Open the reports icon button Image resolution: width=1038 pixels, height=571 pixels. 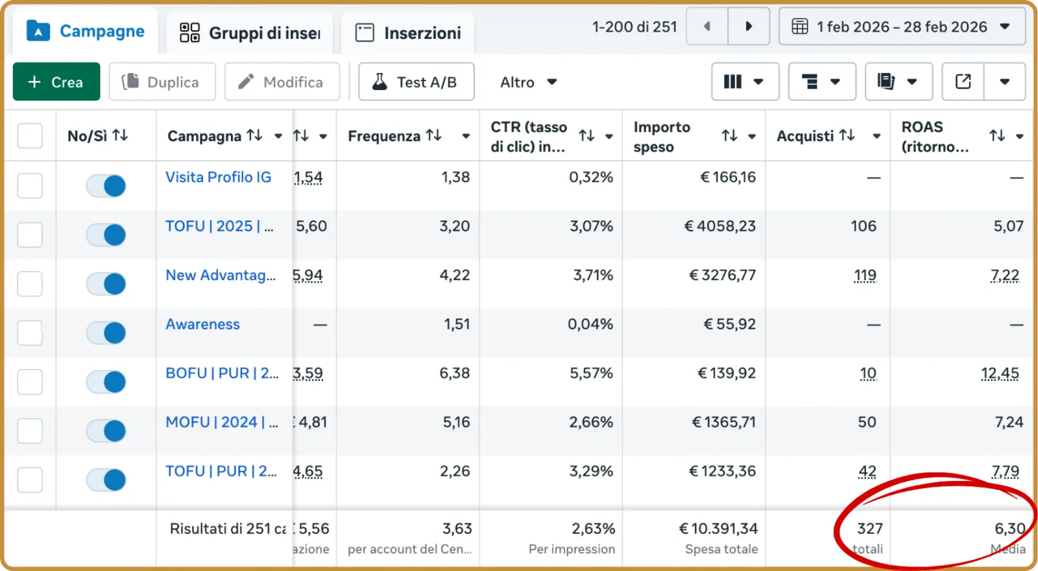pos(899,82)
